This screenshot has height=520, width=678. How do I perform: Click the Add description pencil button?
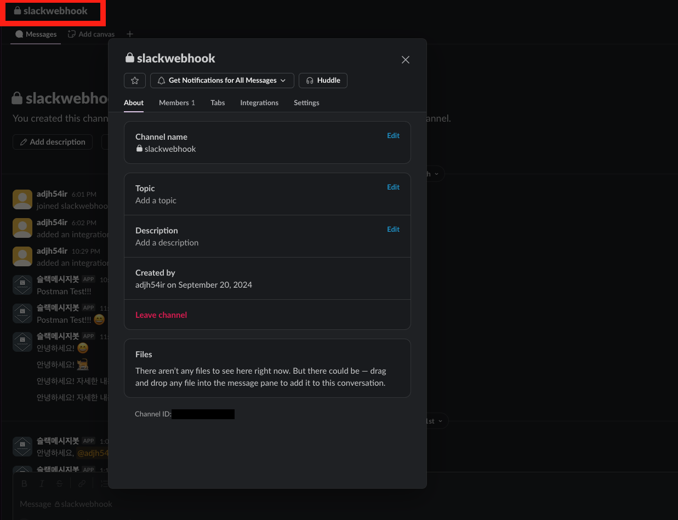[x=53, y=142]
